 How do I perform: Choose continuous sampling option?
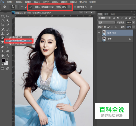(22, 7)
